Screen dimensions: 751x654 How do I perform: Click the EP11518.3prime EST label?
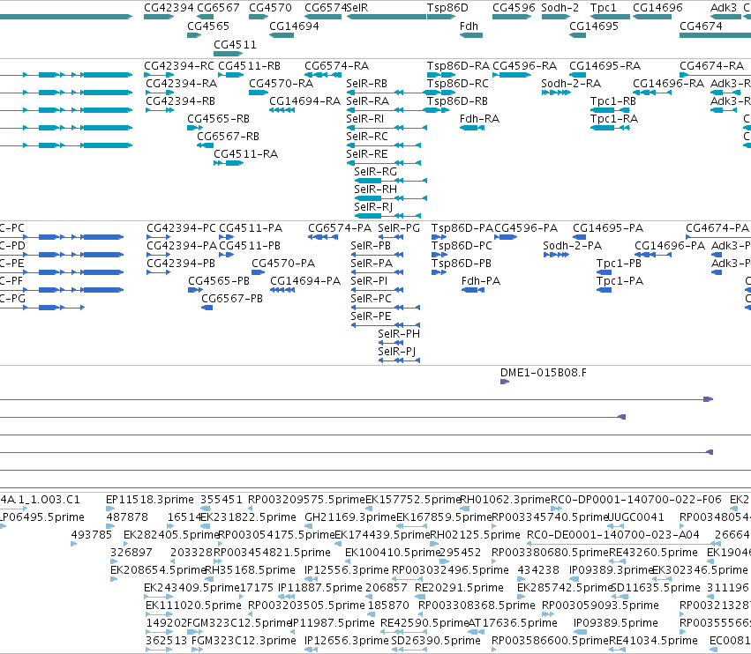tap(150, 500)
